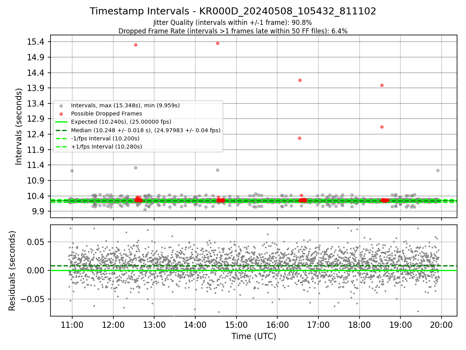This screenshot has height=350, width=466.
Task: Click the '15:00' x-axis tick label
Action: click(x=236, y=325)
